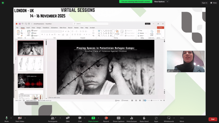Screen dimensions: 219x123
Task: Open the More menu in Zoom toolbar
Action: (x=182, y=119)
